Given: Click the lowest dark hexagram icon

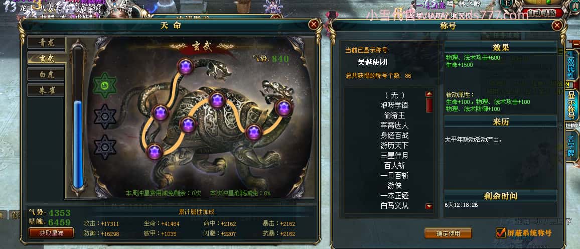Looking at the screenshot, I should coord(105,147).
